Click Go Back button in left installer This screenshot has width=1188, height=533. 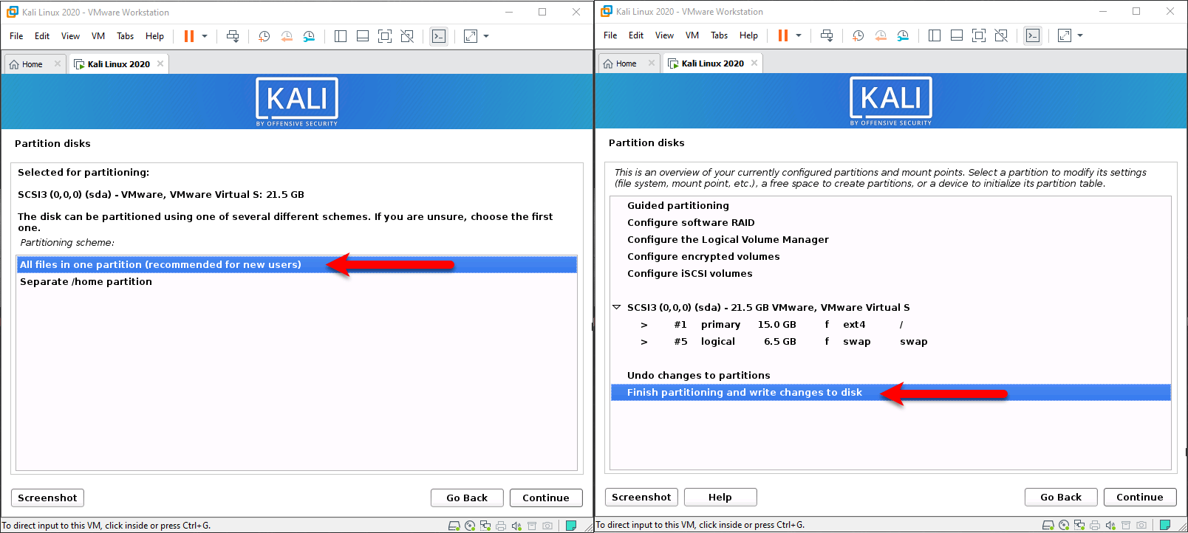point(467,498)
